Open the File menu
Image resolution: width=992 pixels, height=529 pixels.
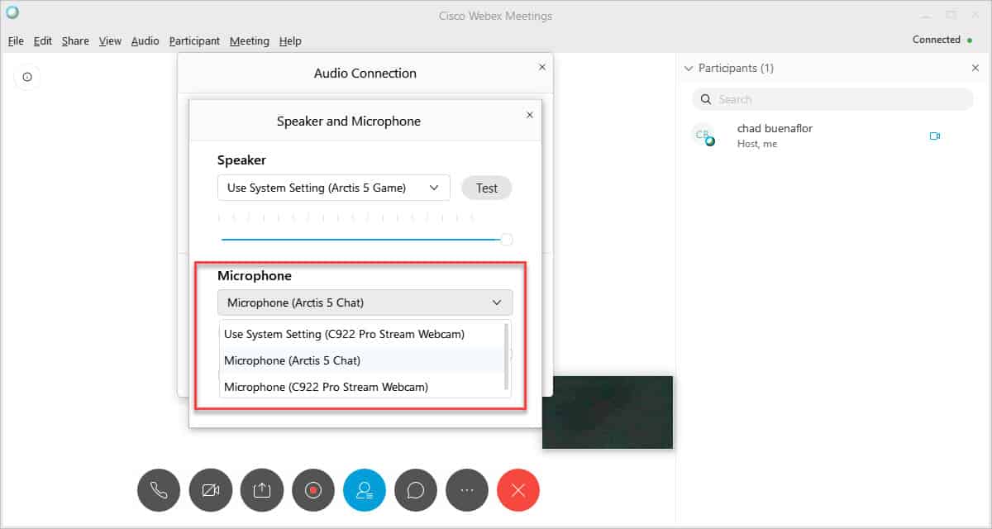(16, 41)
